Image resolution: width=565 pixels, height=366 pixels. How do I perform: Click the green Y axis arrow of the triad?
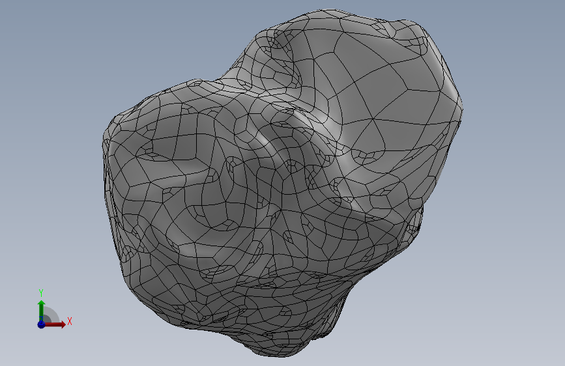(x=42, y=309)
